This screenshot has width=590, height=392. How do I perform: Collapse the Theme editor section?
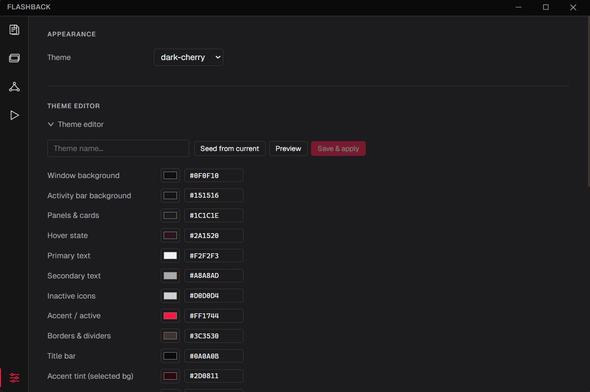[x=75, y=124]
